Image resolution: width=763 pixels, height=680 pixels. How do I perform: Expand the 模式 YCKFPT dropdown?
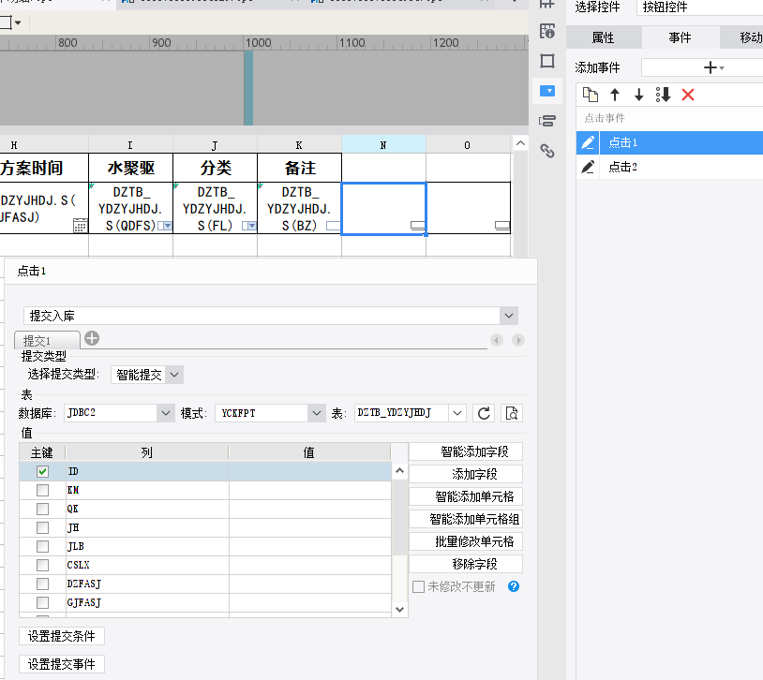pos(316,413)
